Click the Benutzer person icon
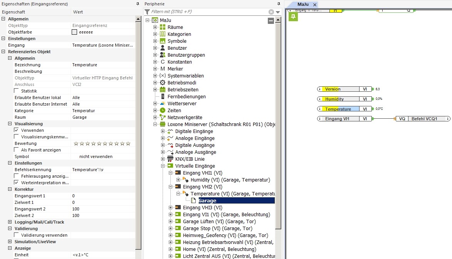Screen dimensions: 452x259 [x=163, y=48]
